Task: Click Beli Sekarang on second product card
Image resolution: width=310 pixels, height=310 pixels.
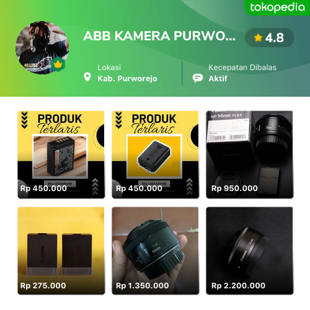Action: pos(154,184)
